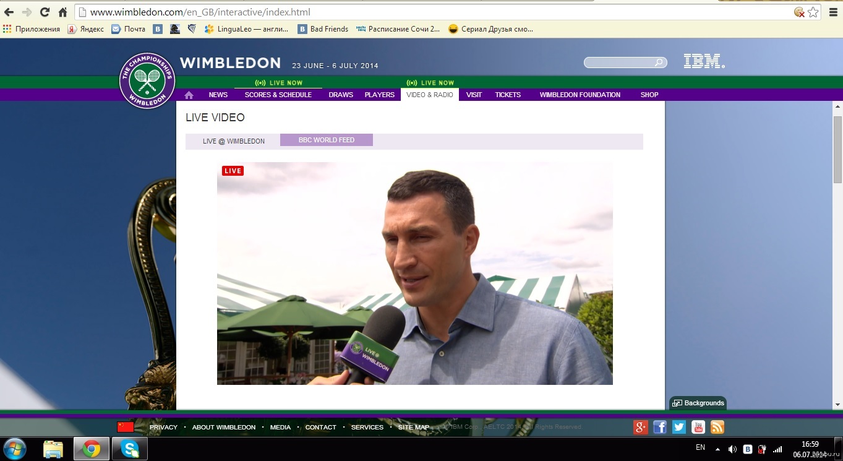Select Live @ Wimbledon tab

pos(233,141)
